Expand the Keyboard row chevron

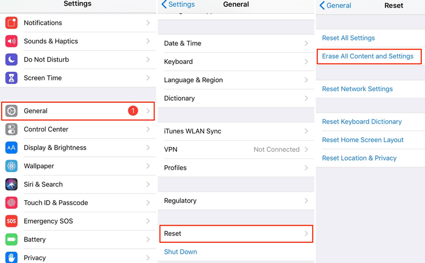pos(307,62)
